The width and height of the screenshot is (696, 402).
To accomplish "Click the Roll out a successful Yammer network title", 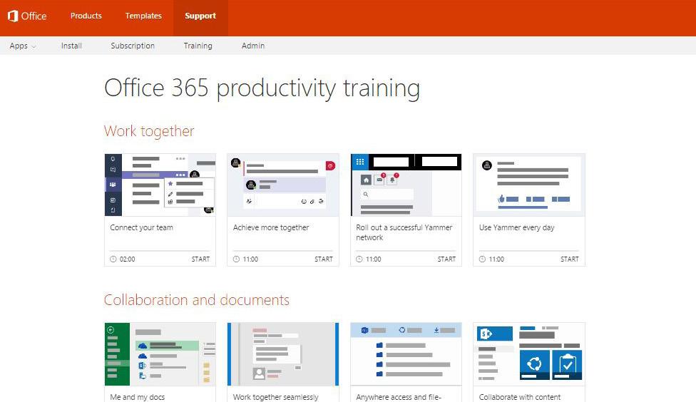I will (404, 232).
